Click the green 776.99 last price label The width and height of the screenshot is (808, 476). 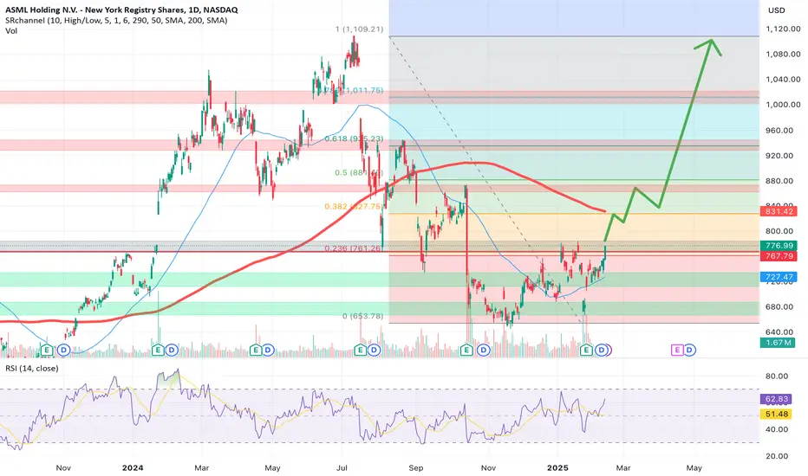[x=779, y=246]
